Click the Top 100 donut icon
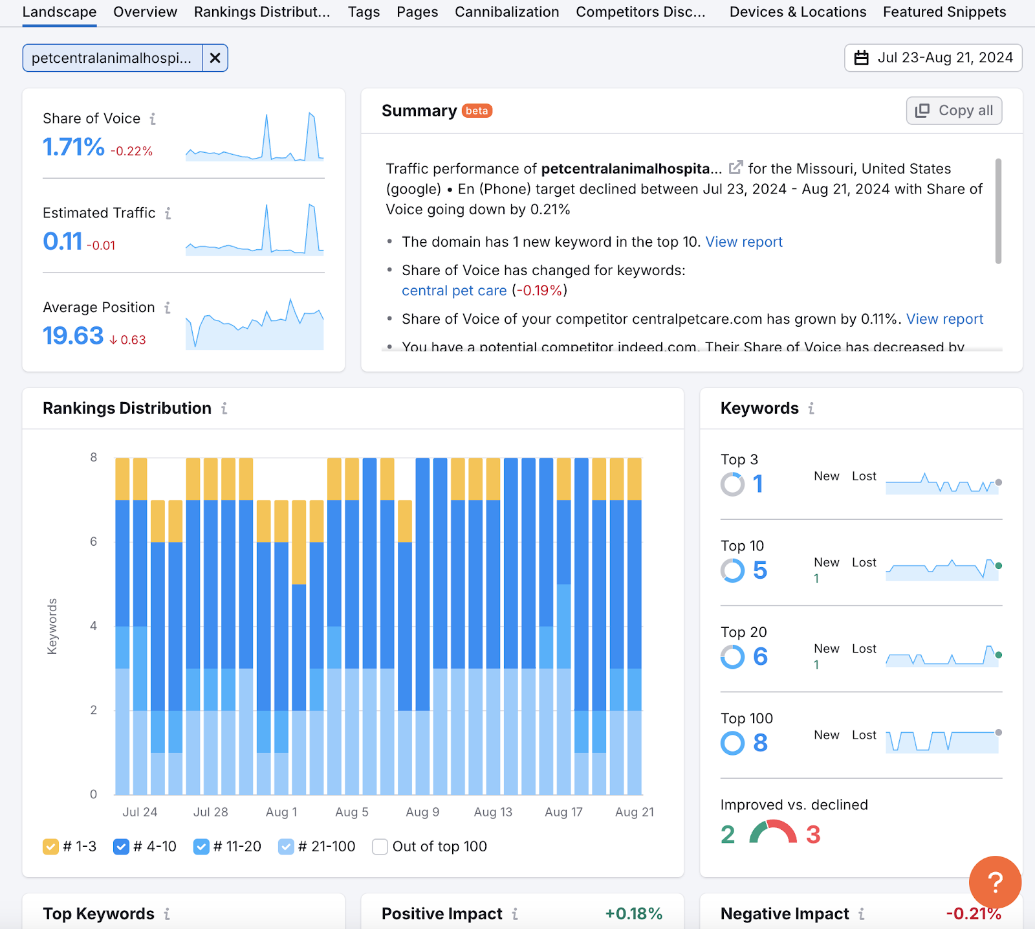Image resolution: width=1035 pixels, height=929 pixels. [732, 743]
